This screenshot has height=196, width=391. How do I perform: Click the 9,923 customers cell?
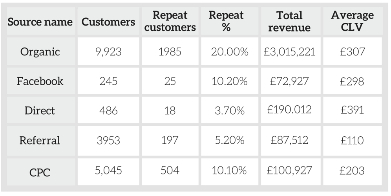click(x=108, y=52)
